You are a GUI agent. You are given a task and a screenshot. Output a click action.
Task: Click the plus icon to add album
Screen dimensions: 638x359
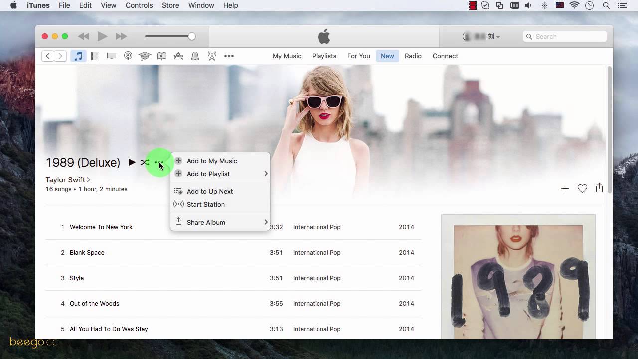[565, 188]
